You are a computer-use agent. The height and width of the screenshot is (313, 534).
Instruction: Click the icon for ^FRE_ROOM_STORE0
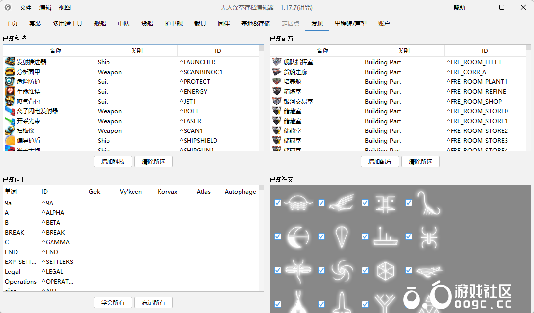[277, 111]
